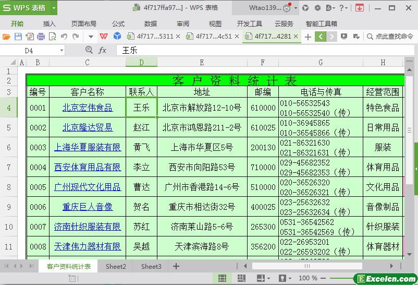Viewport: 418px width, 285px height.
Task: Add a new document tab
Action: (308, 37)
